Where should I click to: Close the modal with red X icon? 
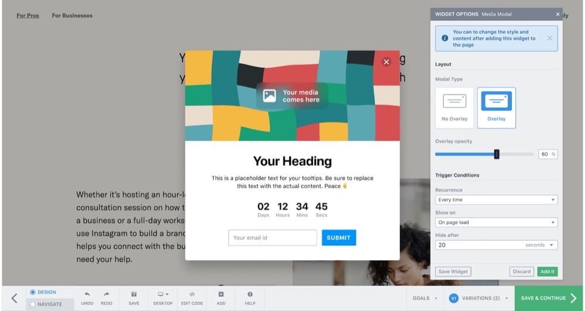click(x=386, y=61)
